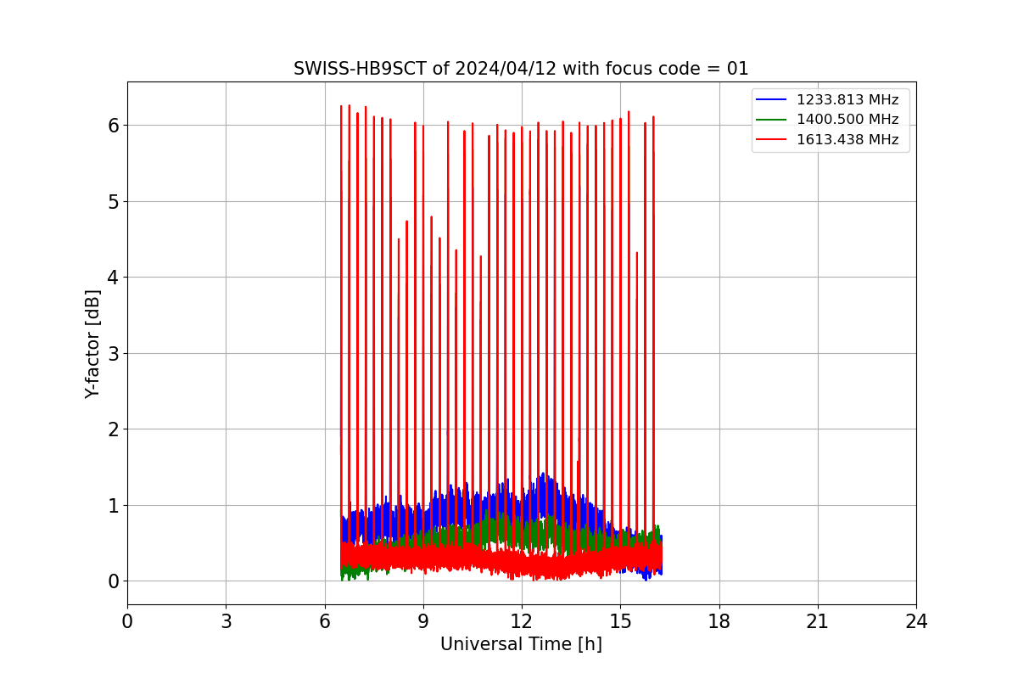
Task: Click y-axis tick label 4
Action: point(114,278)
